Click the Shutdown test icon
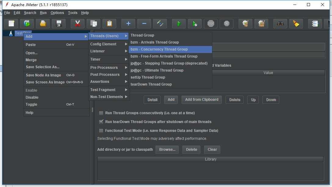332x187 pixels. (x=226, y=23)
